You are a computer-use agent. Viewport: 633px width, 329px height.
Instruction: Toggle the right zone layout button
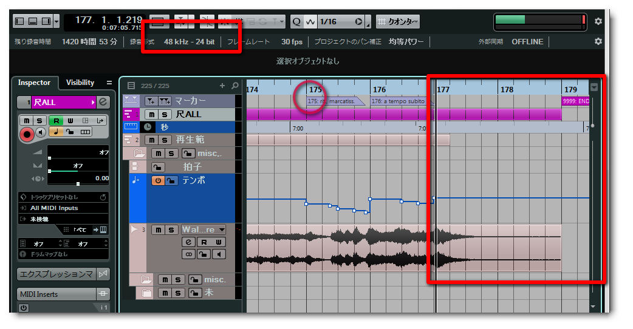pos(46,21)
